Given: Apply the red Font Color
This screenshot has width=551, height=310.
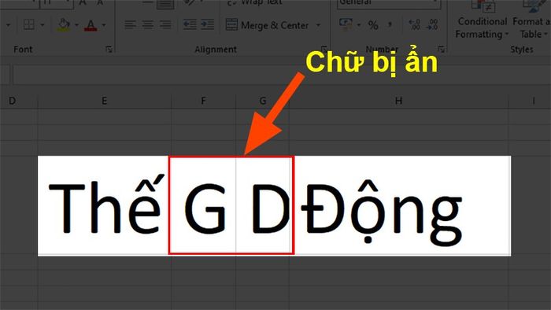Looking at the screenshot, I should 91,25.
